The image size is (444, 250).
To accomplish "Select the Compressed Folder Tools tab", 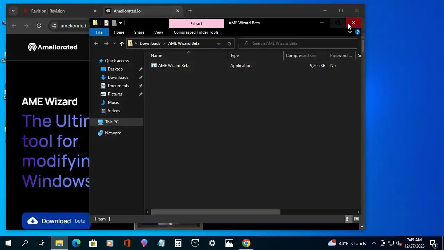I will pyautogui.click(x=196, y=32).
